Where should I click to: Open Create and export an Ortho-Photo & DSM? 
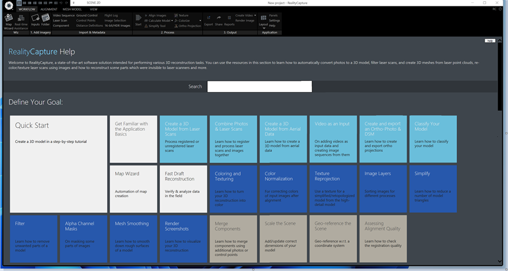tap(383, 139)
